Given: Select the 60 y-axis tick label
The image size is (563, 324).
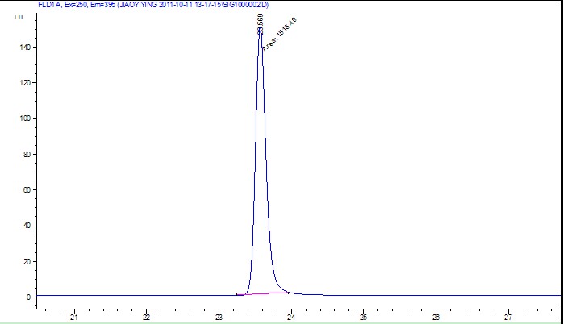Looking at the screenshot, I should click(x=27, y=190).
